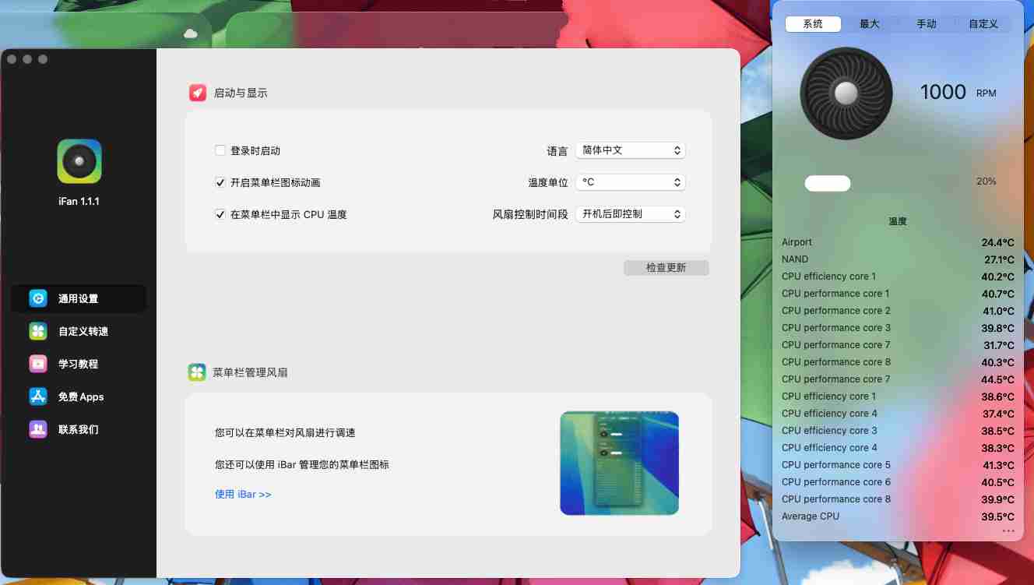Viewport: 1034px width, 585px height.
Task: Open the 语言 dropdown
Action: 630,150
